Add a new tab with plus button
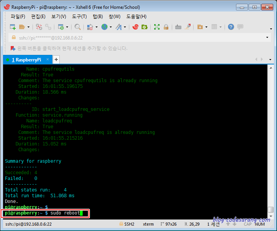Viewport: 277px width, 231px height. 56,59
